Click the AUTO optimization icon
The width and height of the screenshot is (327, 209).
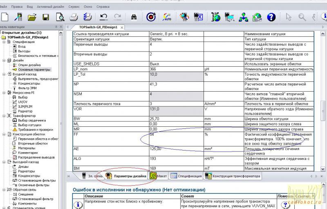coord(167,17)
